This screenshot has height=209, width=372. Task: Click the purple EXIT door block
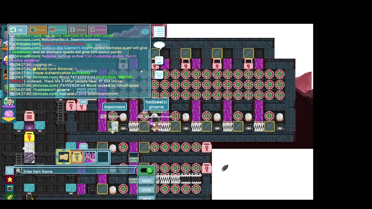click(x=29, y=127)
